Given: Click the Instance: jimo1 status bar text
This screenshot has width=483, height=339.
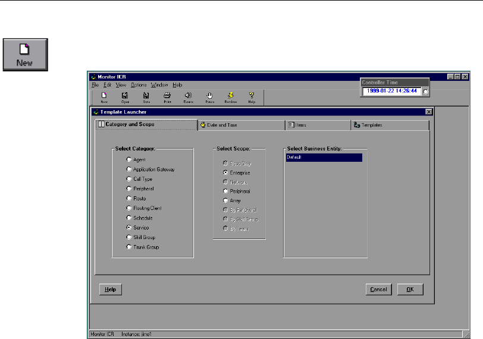Looking at the screenshot, I should pyautogui.click(x=136, y=334).
